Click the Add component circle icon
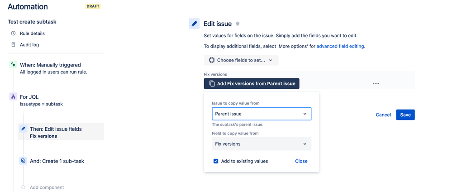 click(23, 187)
